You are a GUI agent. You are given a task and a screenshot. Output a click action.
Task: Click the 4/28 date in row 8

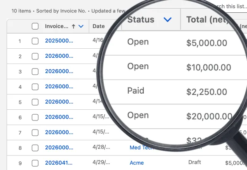tap(101, 147)
